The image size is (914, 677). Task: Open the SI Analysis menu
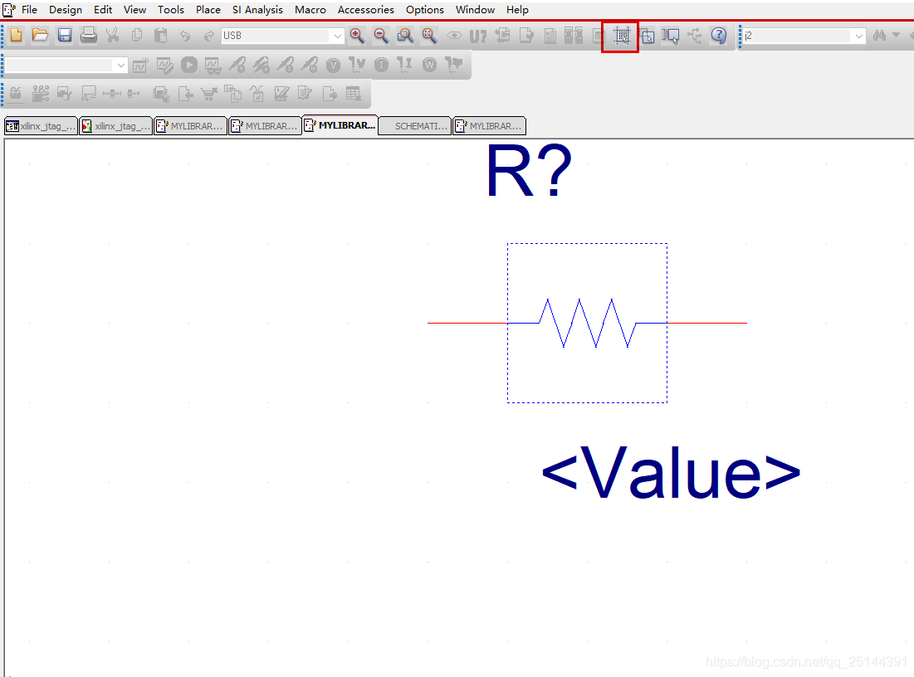coord(257,10)
